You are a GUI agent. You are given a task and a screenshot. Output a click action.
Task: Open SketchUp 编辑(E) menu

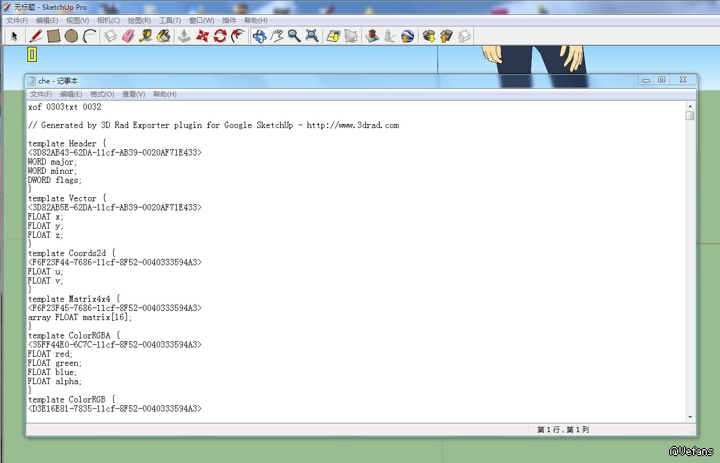[47, 21]
